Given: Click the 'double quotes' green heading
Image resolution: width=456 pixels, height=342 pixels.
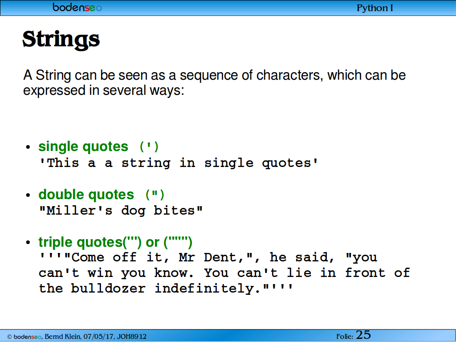Looking at the screenshot, I should pyautogui.click(x=101, y=194).
